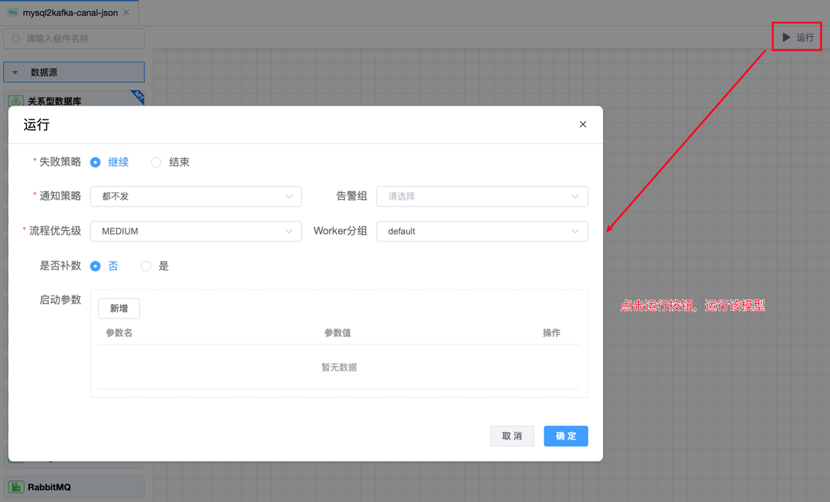Viewport: 830px width, 502px height.
Task: Select the 关系型数据库 component
Action: 74,100
